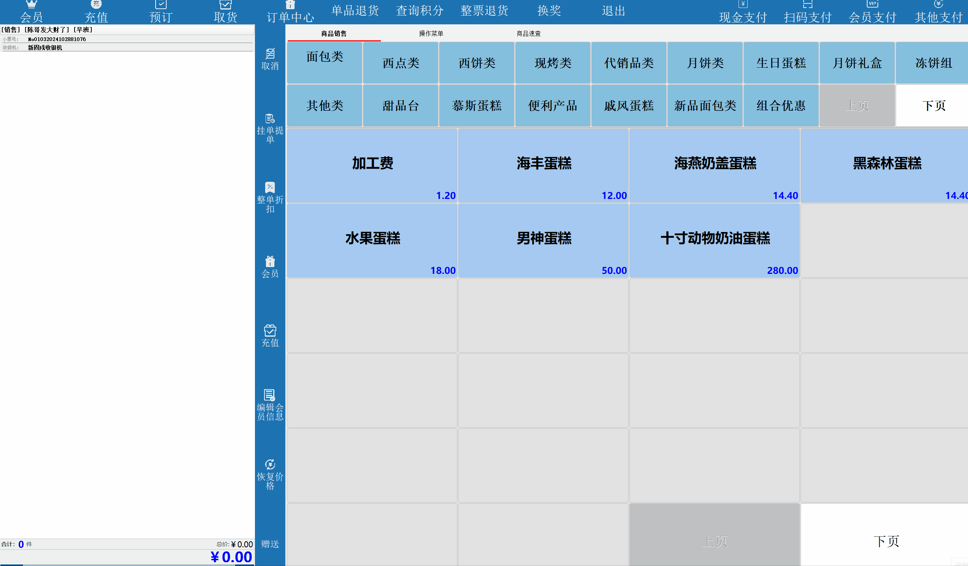
Task: Click 单品退货 in the top menu
Action: pos(355,11)
